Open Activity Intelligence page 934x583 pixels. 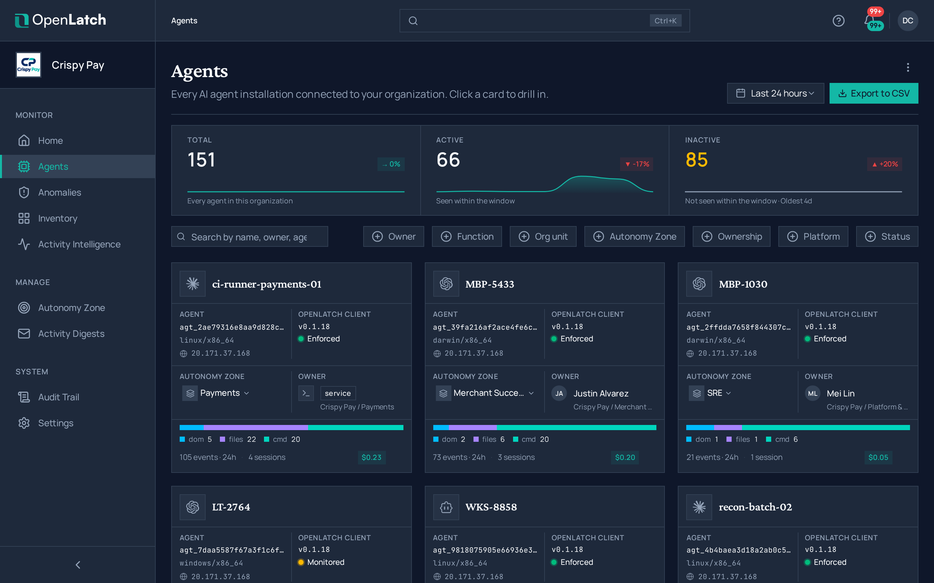[x=78, y=244]
